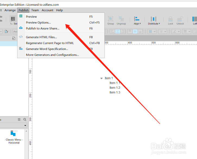Select the Classic Menu - Horizontal widget
The height and width of the screenshot is (159, 197).
tap(14, 137)
